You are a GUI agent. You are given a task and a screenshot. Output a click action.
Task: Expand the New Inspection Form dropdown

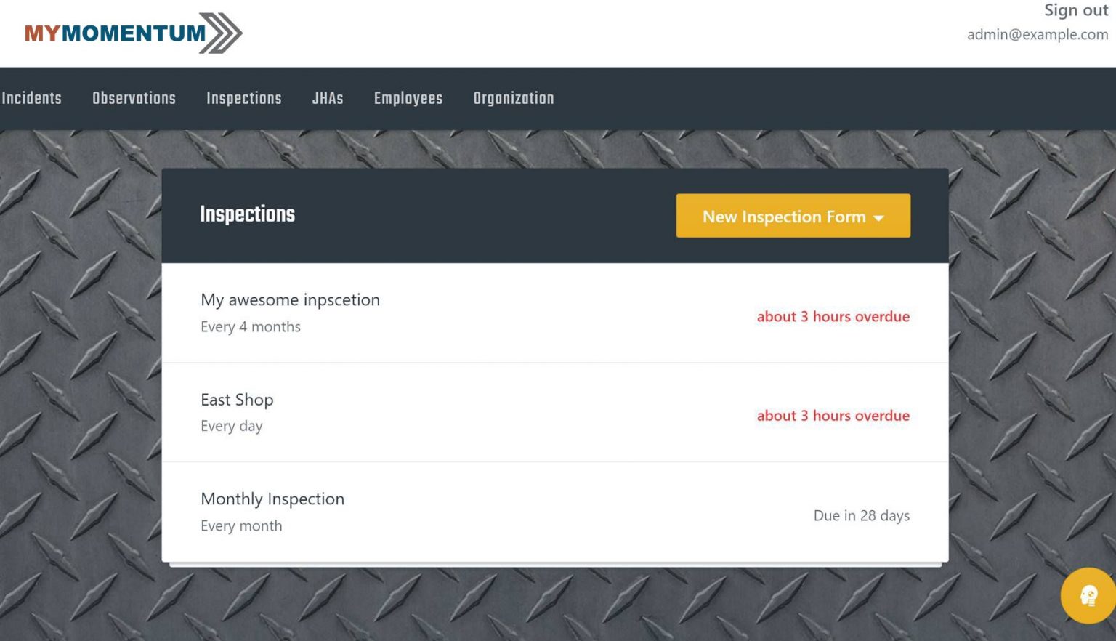(x=793, y=216)
